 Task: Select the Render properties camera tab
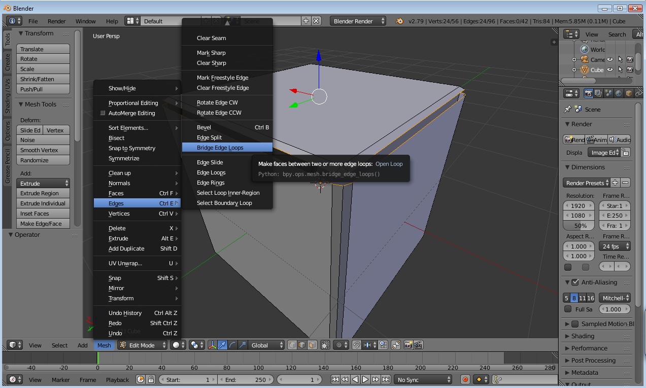click(x=588, y=93)
